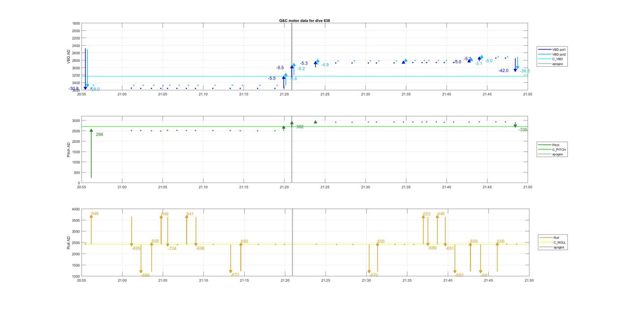Click the '-683' roll value label
The image size is (627, 310).
point(459,275)
